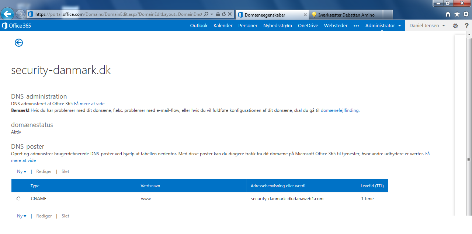Go to OneDrive in the top navigation
472x234 pixels.
click(308, 26)
